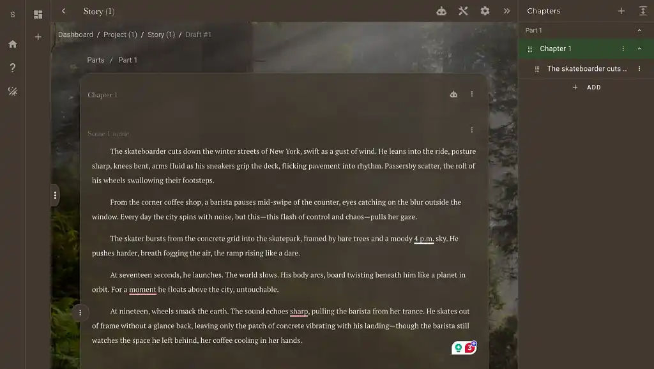Select 'The skateboarder cuts' scene in the sidebar
This screenshot has width=654, height=369.
click(586, 68)
